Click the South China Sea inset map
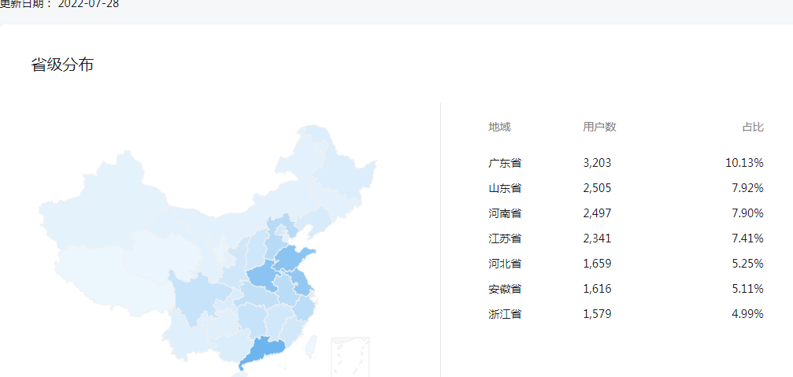This screenshot has height=377, width=793. (350, 357)
